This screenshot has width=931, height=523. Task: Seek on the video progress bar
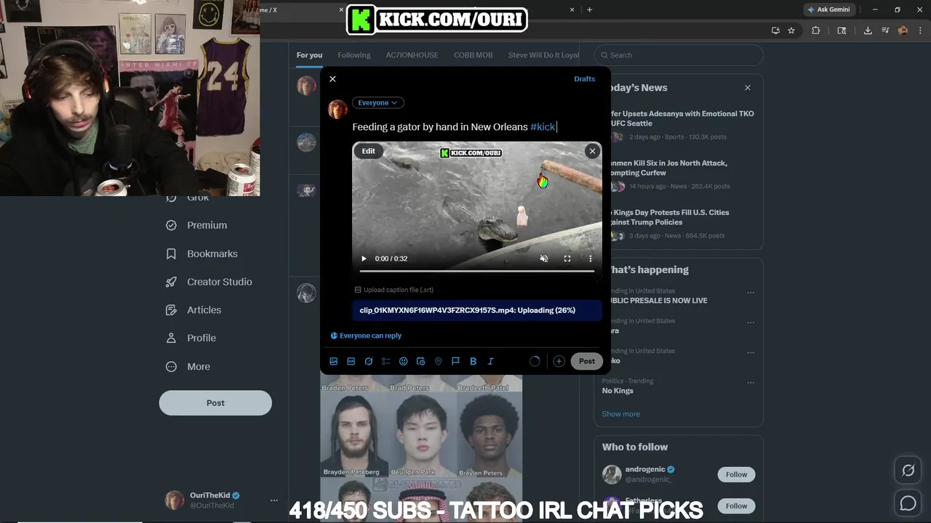click(477, 271)
